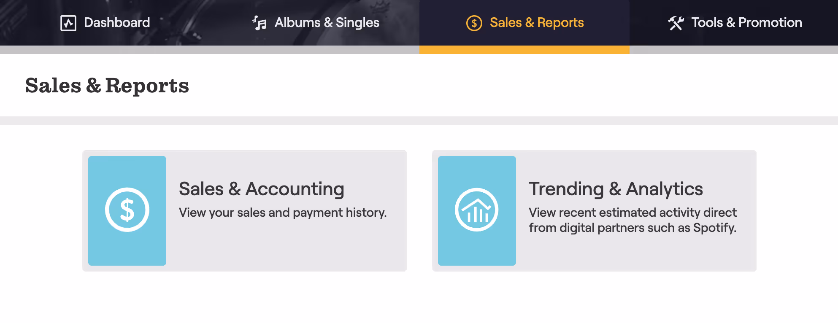The height and width of the screenshot is (323, 838).
Task: Click the hammer and wrench Tools icon
Action: coord(676,23)
